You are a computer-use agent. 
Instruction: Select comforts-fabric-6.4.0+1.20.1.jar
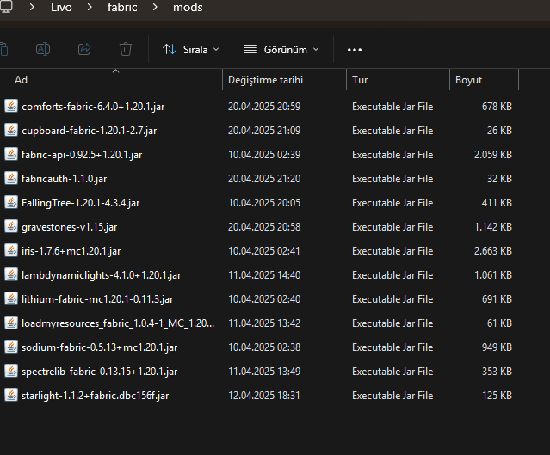pyautogui.click(x=93, y=107)
